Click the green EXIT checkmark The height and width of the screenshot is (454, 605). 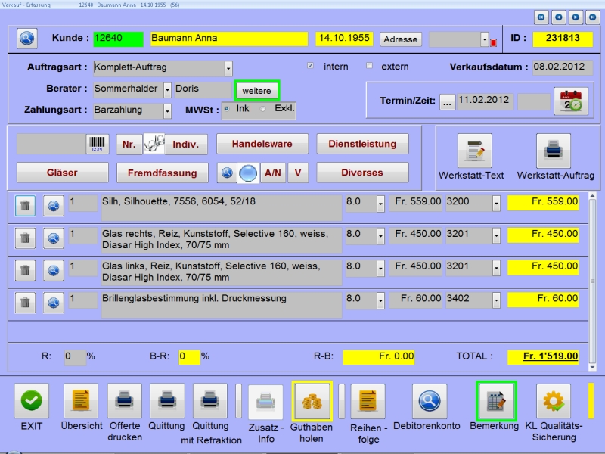[32, 401]
